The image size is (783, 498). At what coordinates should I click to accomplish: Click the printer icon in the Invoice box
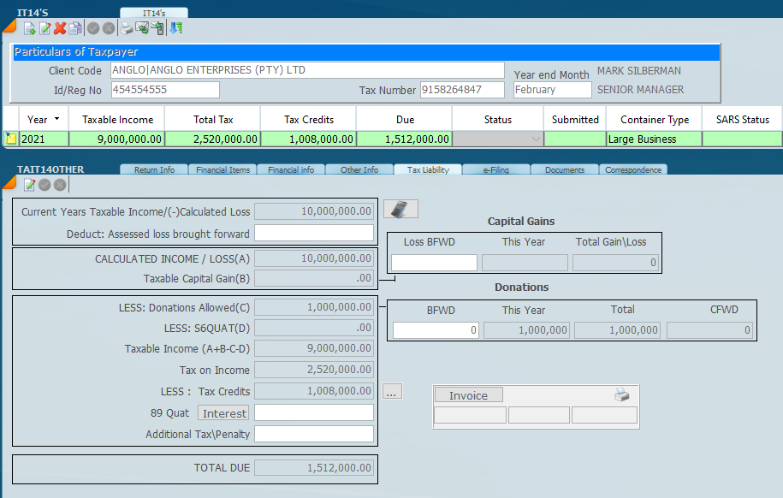pyautogui.click(x=622, y=395)
